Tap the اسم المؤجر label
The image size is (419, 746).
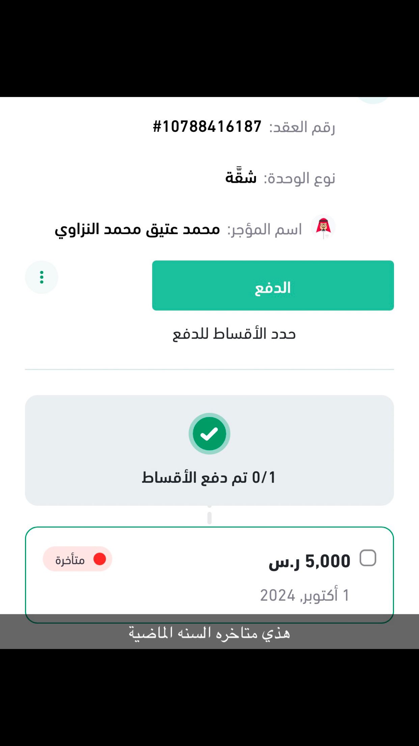tap(265, 230)
